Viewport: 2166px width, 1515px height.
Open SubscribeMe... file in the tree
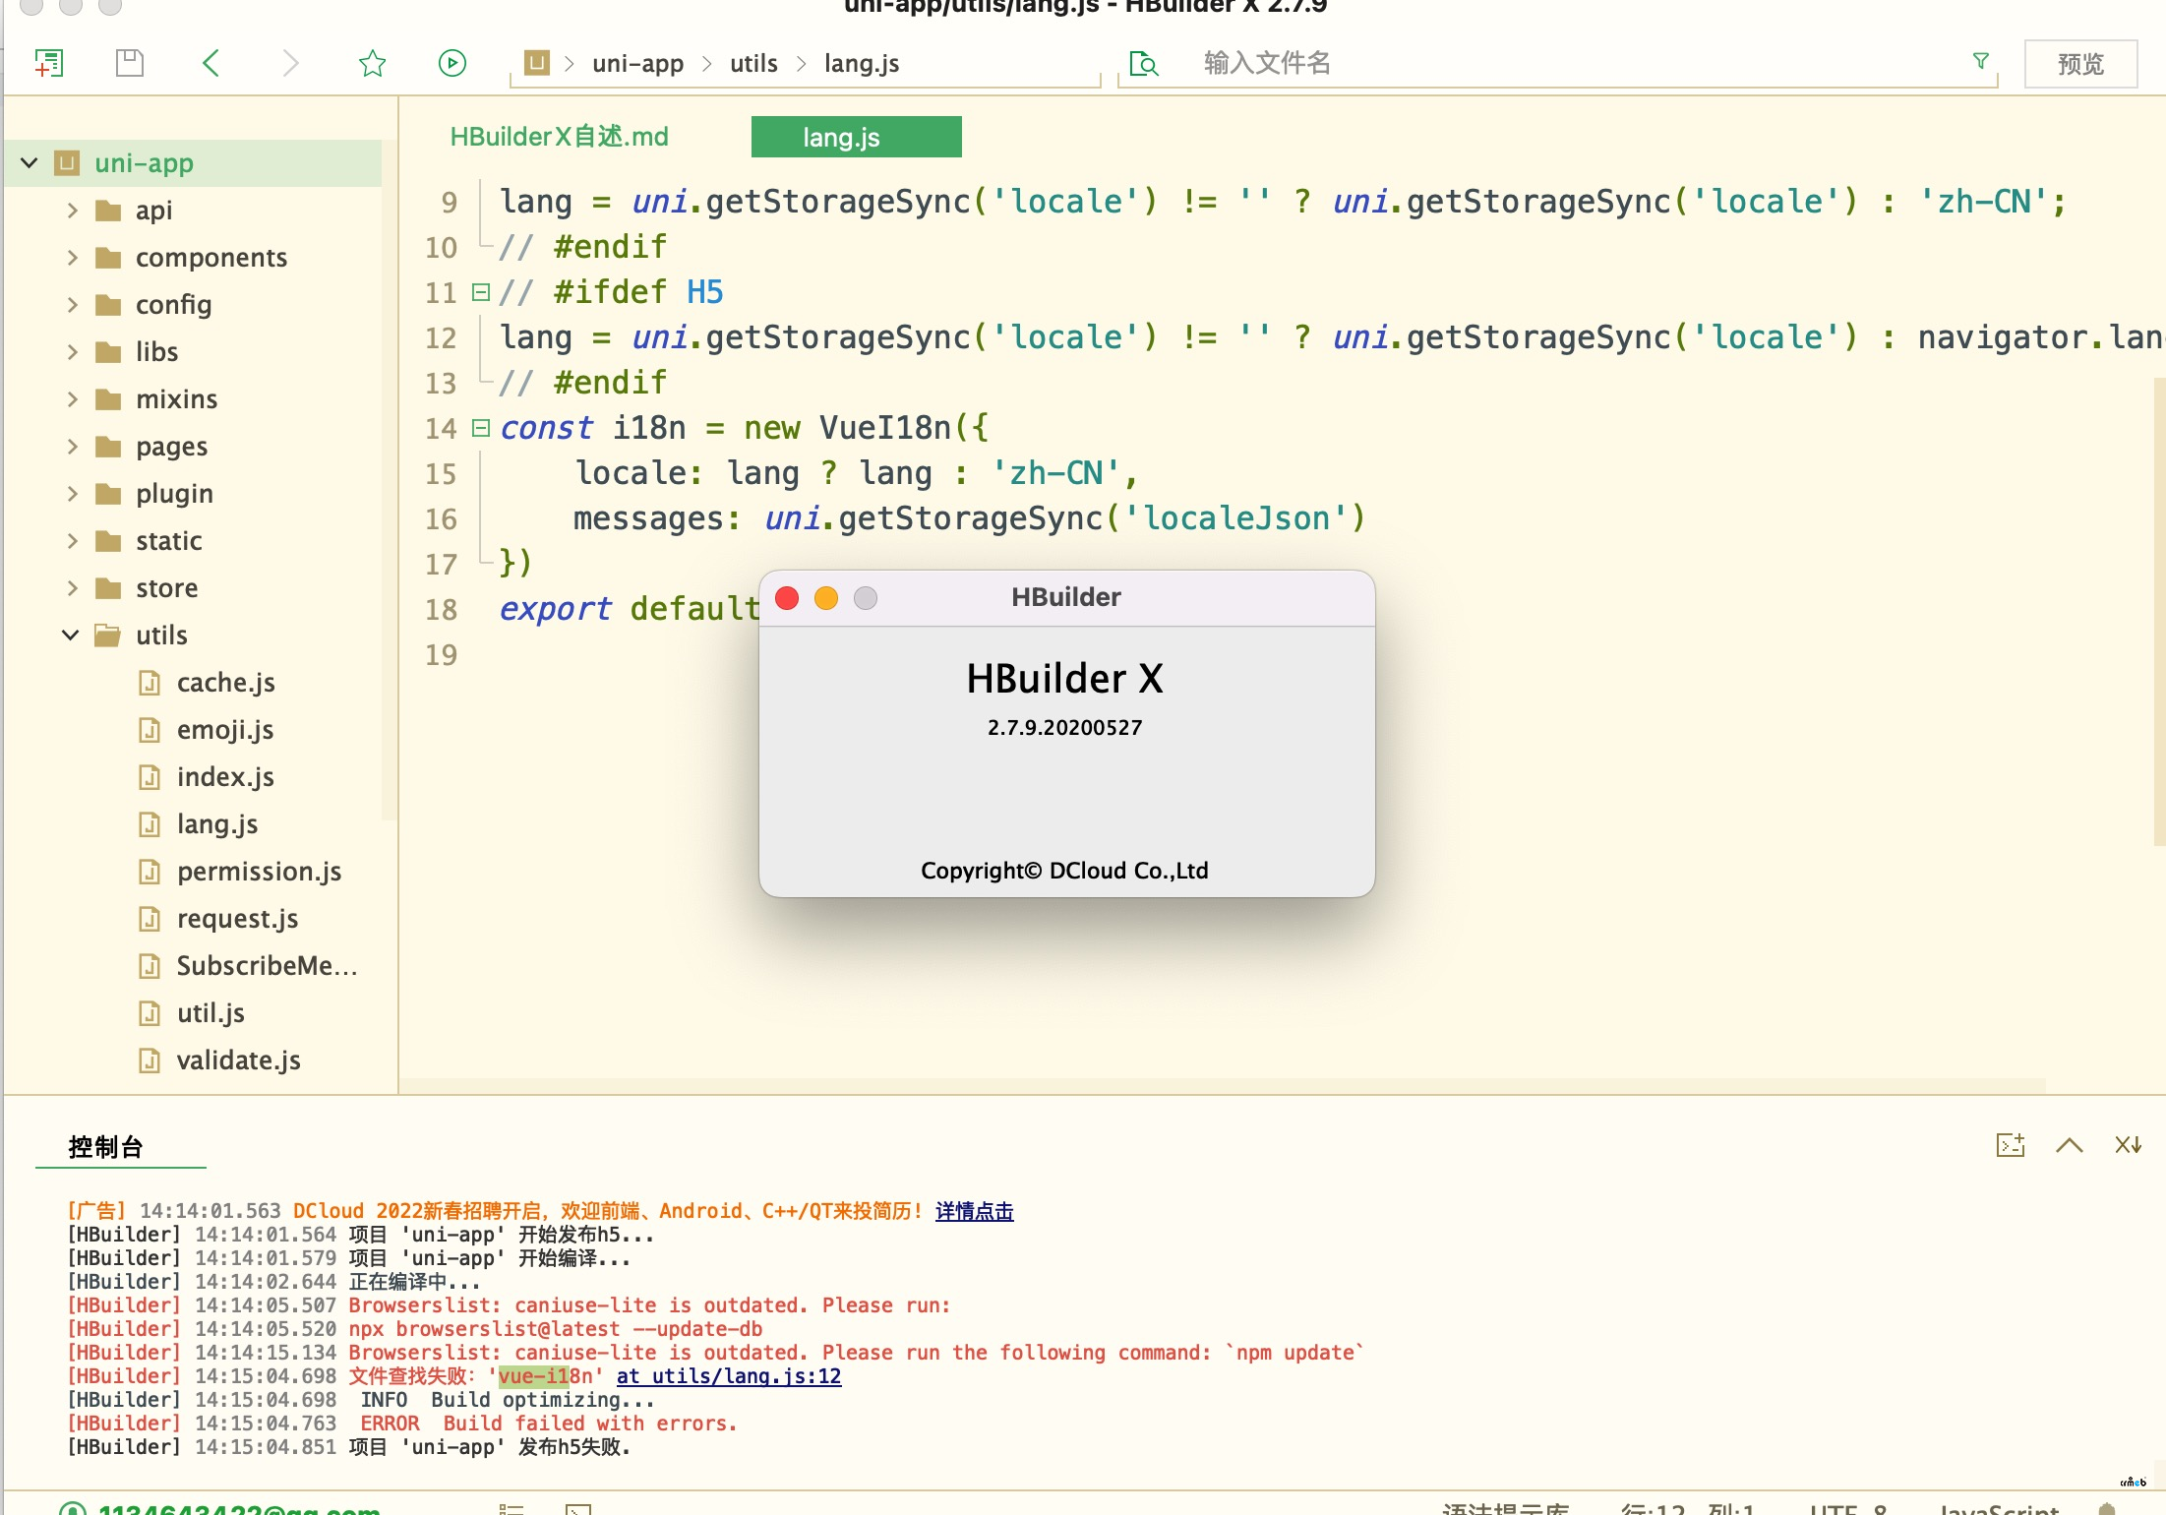click(x=267, y=965)
